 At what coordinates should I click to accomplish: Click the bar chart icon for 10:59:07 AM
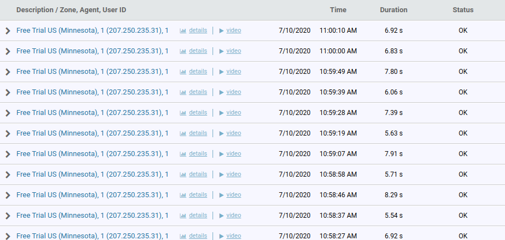(183, 154)
